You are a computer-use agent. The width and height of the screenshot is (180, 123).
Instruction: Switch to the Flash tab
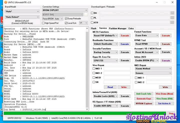point(94,28)
